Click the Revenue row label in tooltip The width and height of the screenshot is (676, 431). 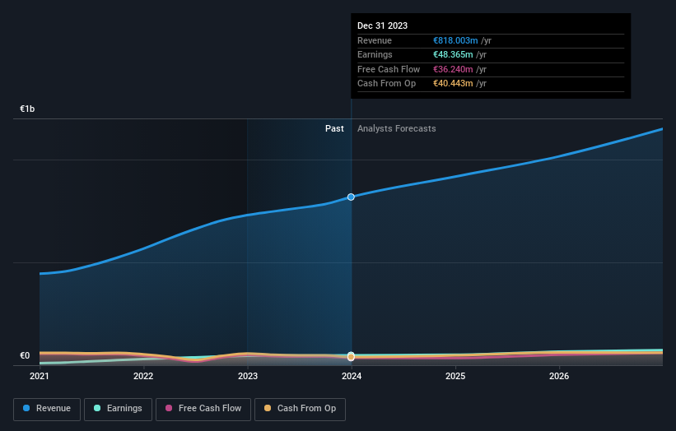point(375,40)
